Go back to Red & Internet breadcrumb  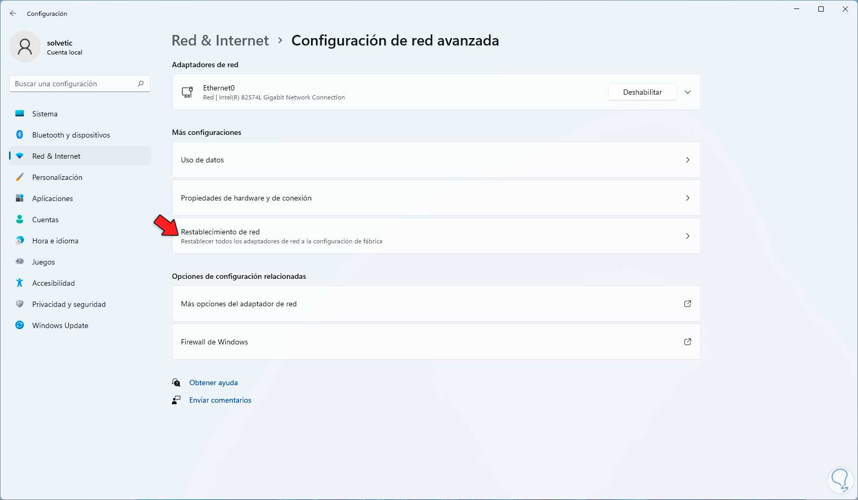pos(220,41)
